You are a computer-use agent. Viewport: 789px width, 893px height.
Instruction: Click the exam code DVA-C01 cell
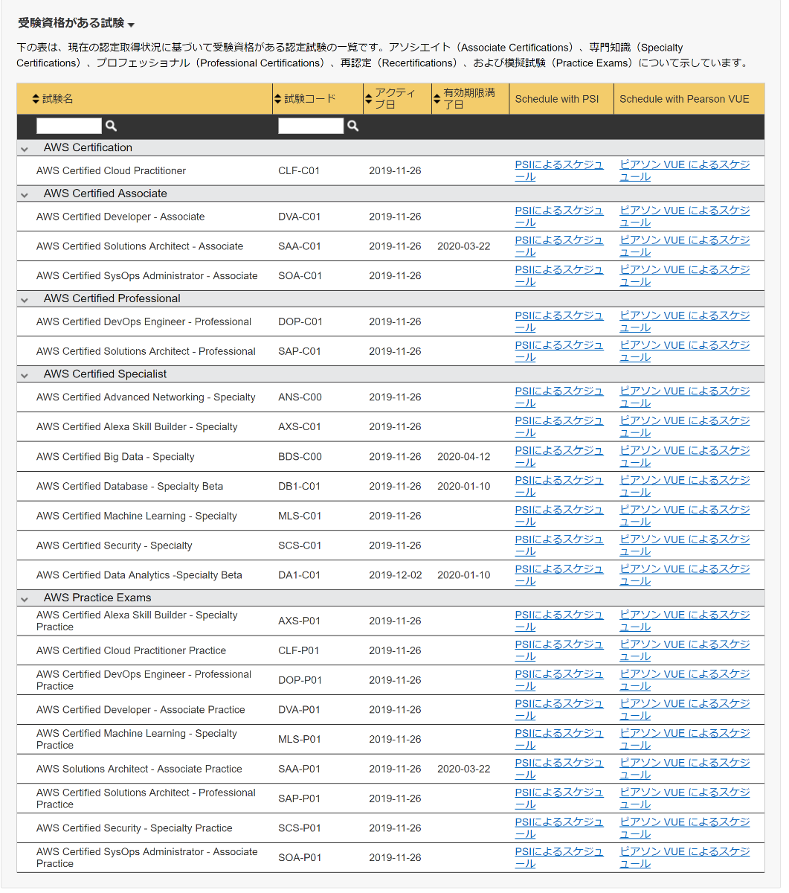coord(300,217)
